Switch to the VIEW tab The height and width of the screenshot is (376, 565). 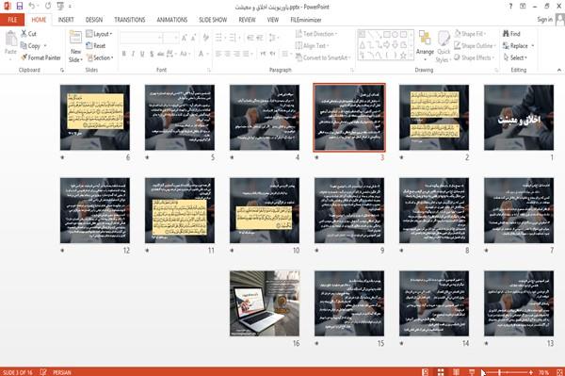pos(273,20)
